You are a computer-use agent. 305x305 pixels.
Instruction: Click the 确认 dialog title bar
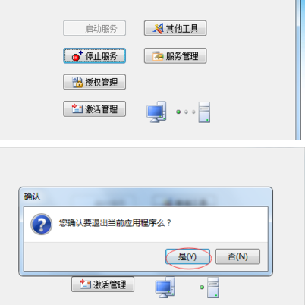(x=146, y=197)
